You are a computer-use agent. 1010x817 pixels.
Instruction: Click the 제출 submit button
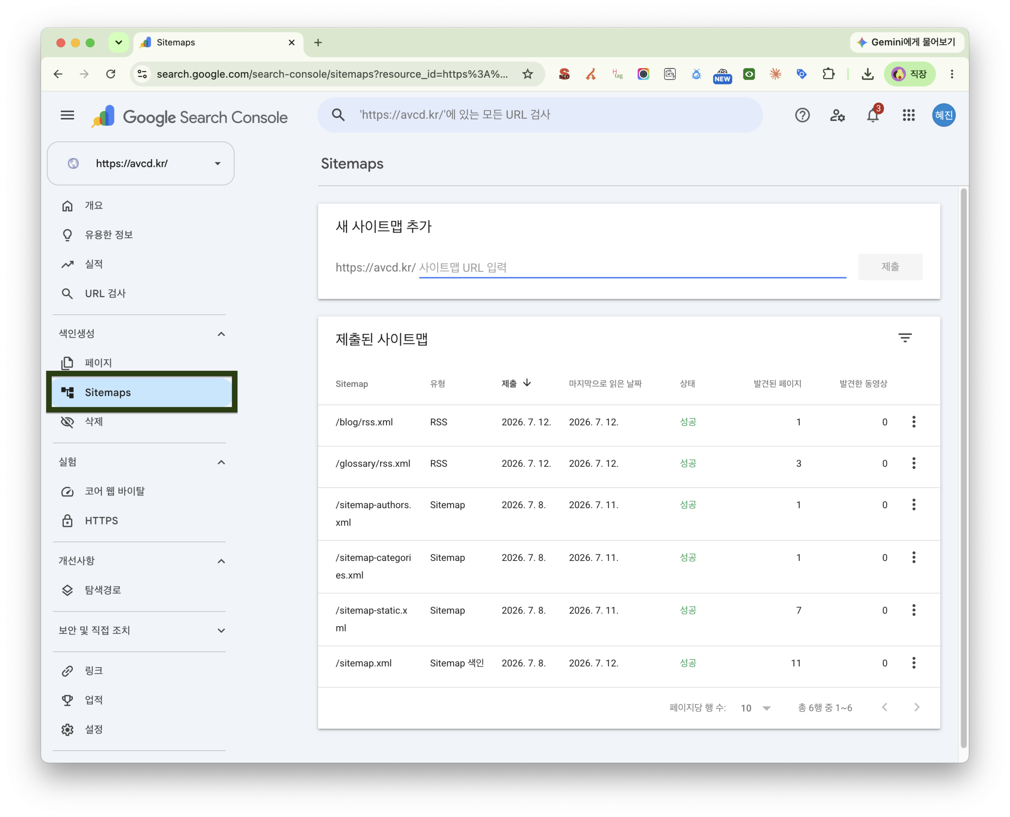coord(890,267)
